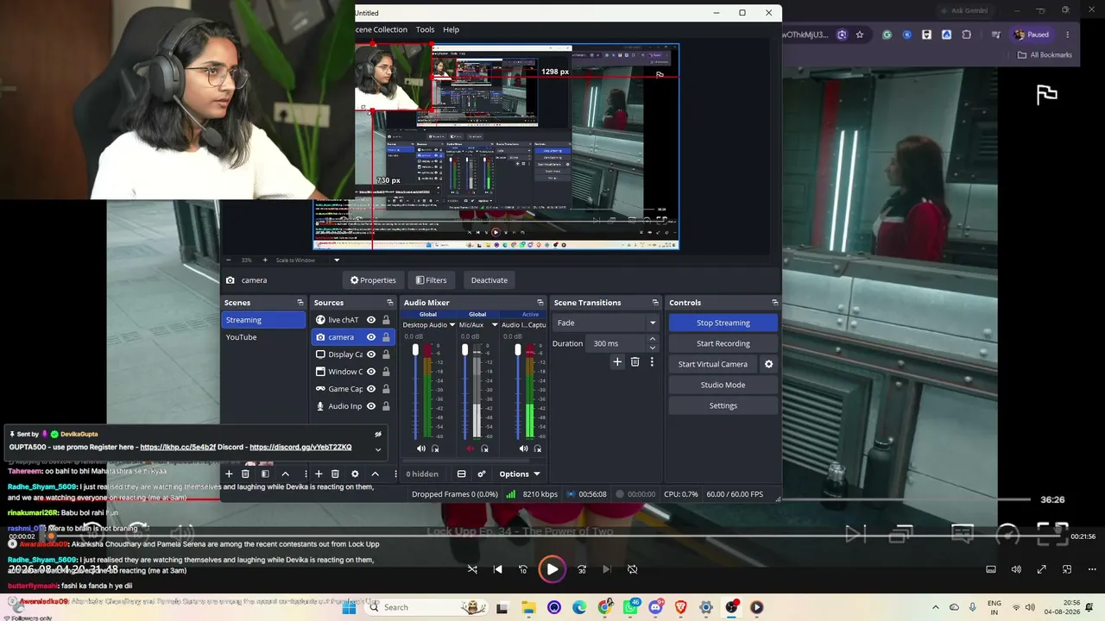The height and width of the screenshot is (621, 1105).
Task: Open the audio mixer Options dropdown
Action: coord(520,474)
